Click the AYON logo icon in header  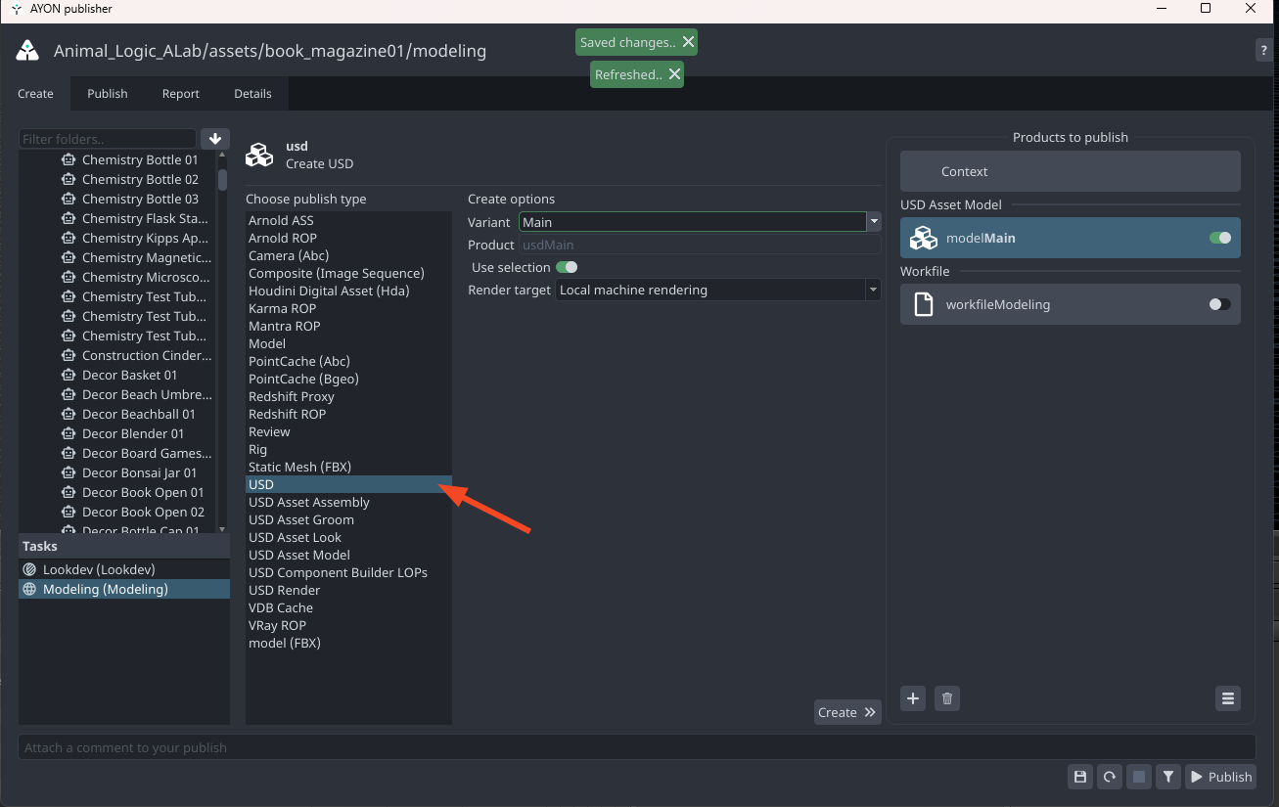[27, 51]
